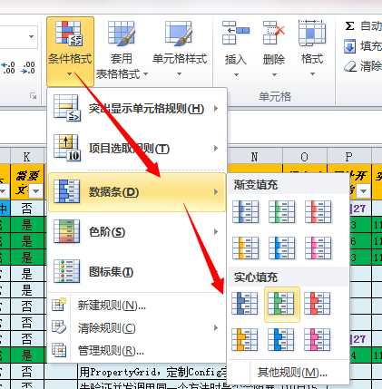Select the red gradient fill data bar
Image resolution: width=382 pixels, height=389 pixels.
(x=318, y=211)
